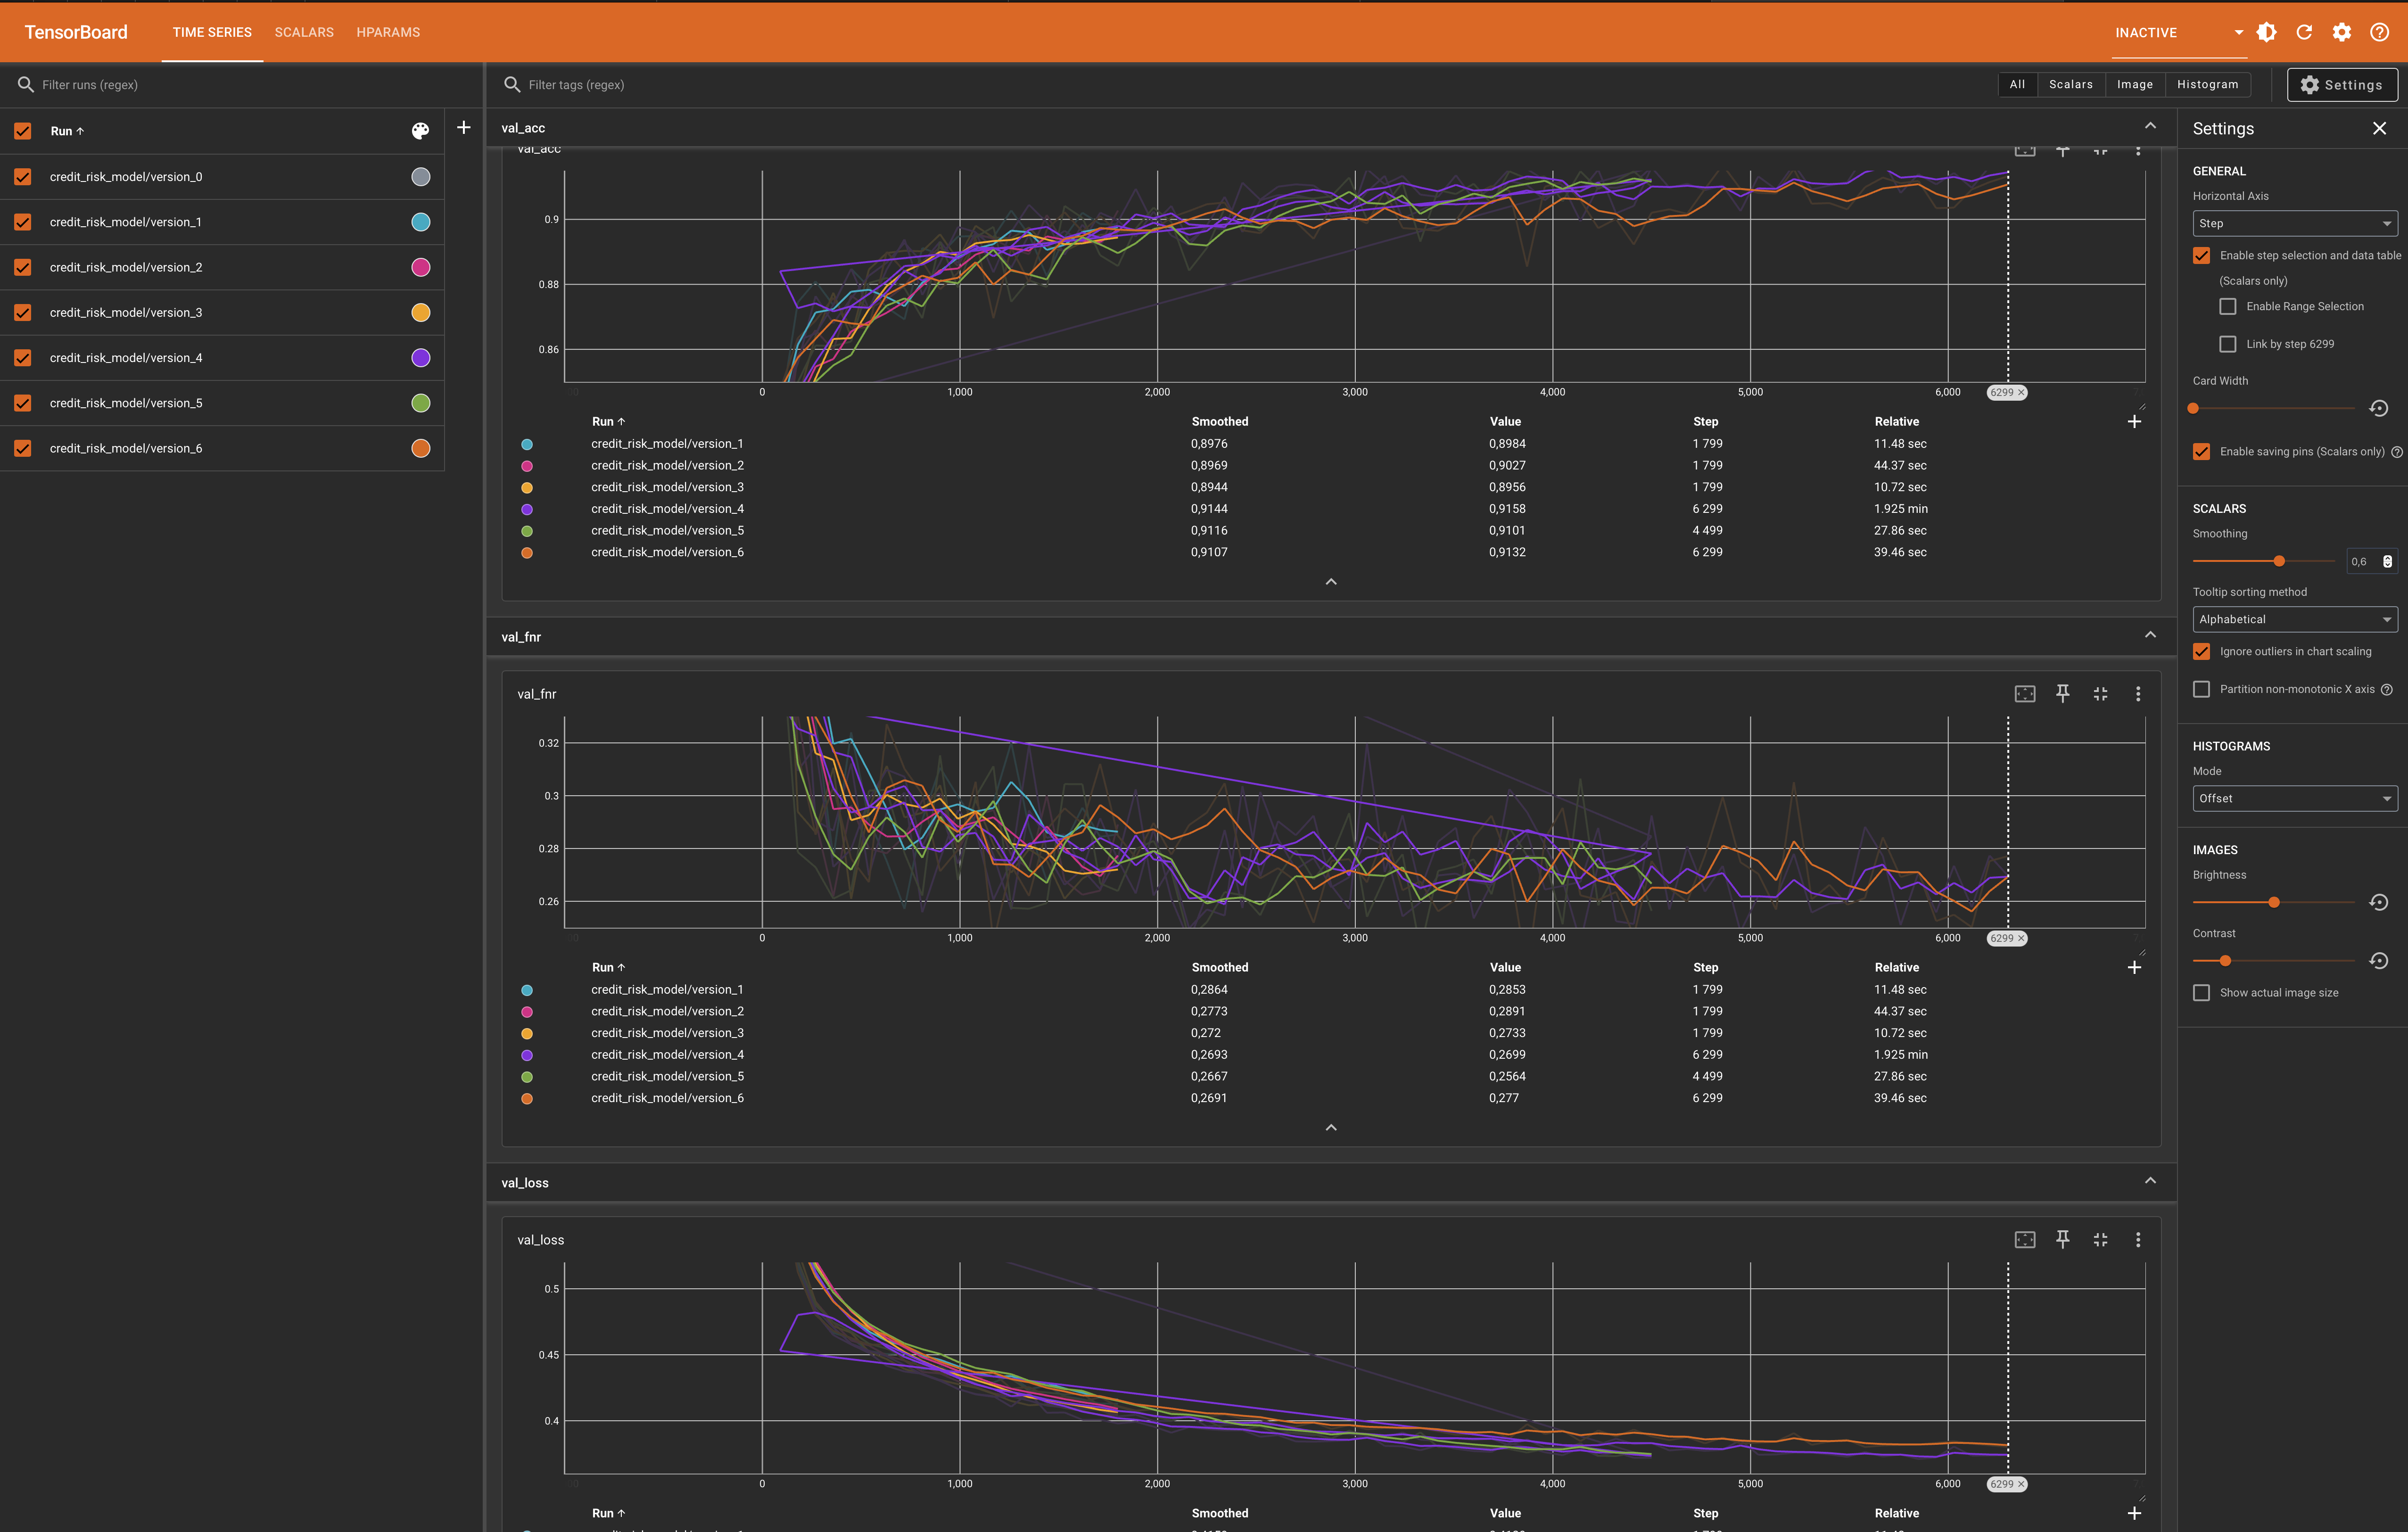Reload the TensorBoard data
Image resolution: width=2408 pixels, height=1532 pixels.
[x=2304, y=31]
